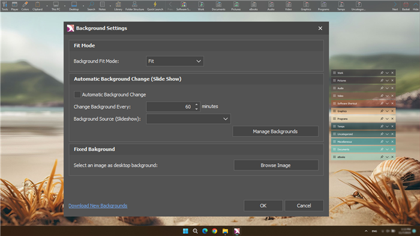This screenshot has height=236, width=420.
Task: Open the Video box in top toolbar
Action: (288, 6)
